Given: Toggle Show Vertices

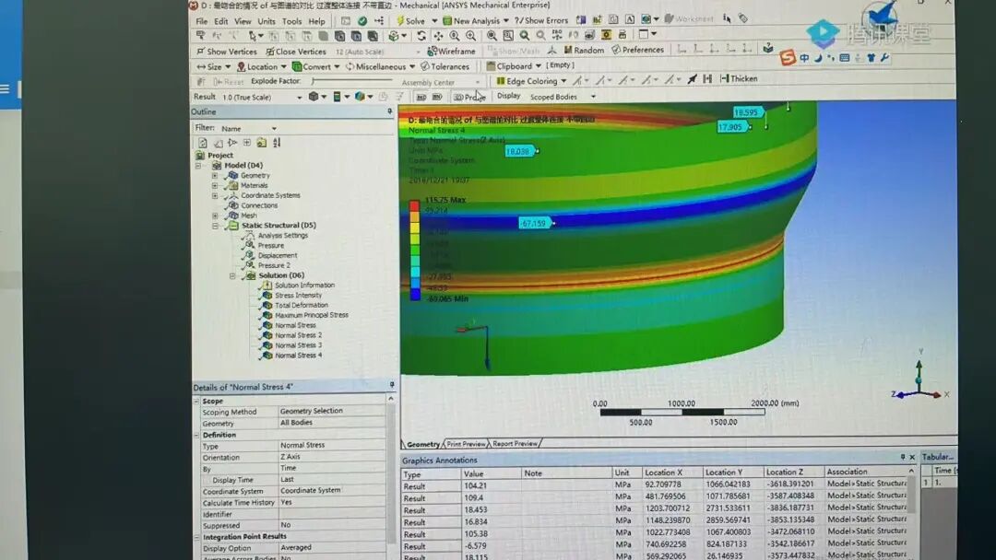Looking at the screenshot, I should tap(227, 52).
